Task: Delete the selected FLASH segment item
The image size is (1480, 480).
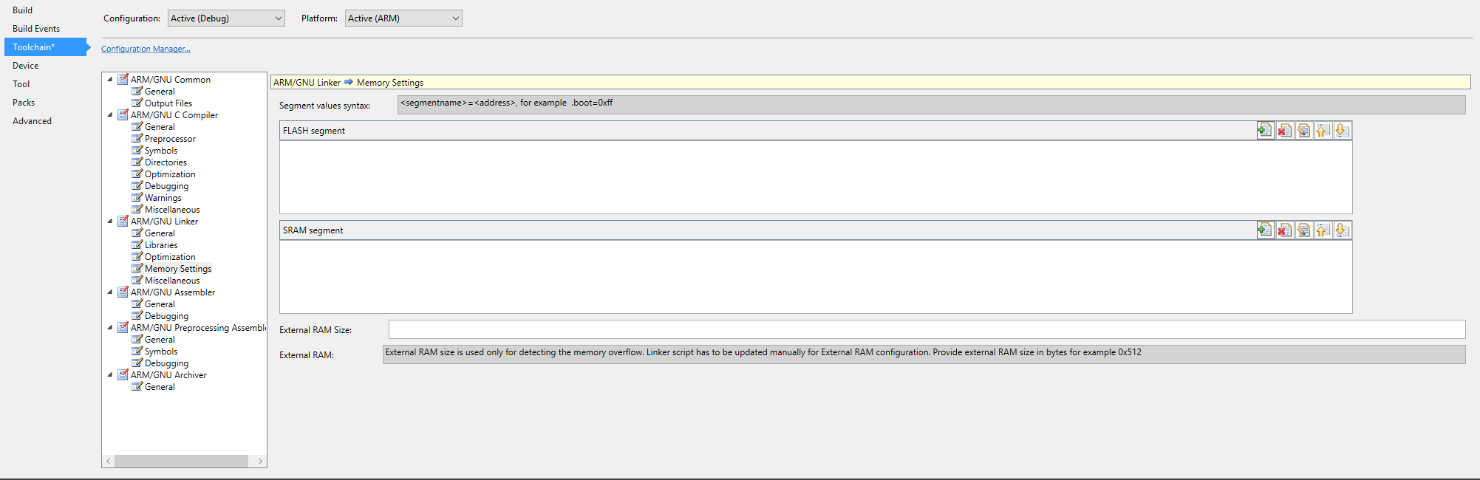Action: 1284,131
